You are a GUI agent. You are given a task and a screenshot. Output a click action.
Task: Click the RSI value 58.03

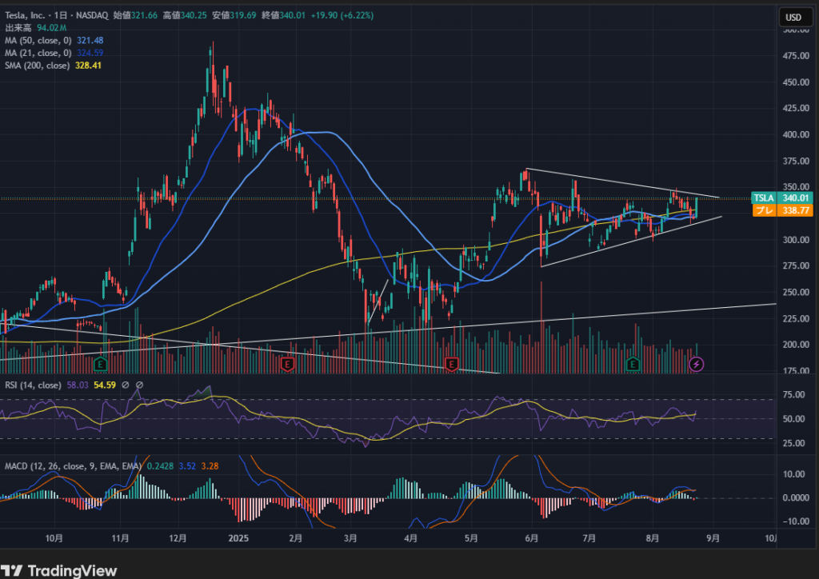tap(78, 385)
